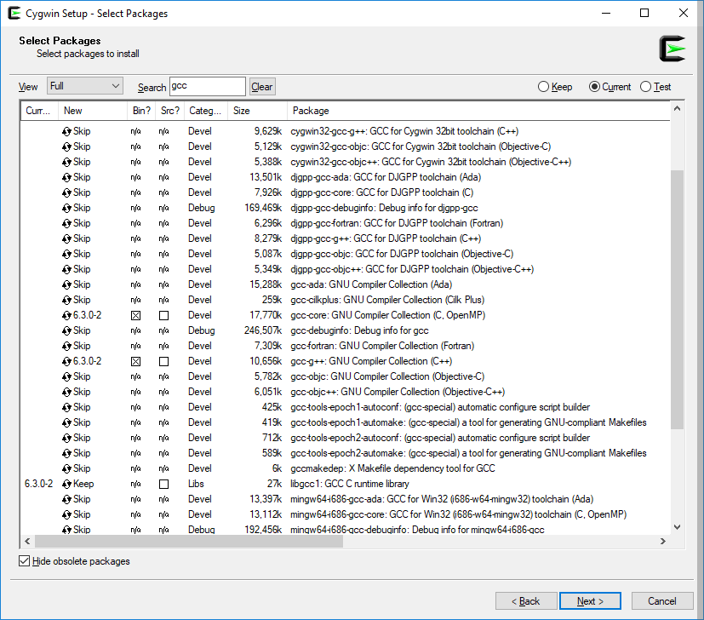Image resolution: width=704 pixels, height=620 pixels.
Task: Select the Test radio button
Action: click(x=645, y=87)
